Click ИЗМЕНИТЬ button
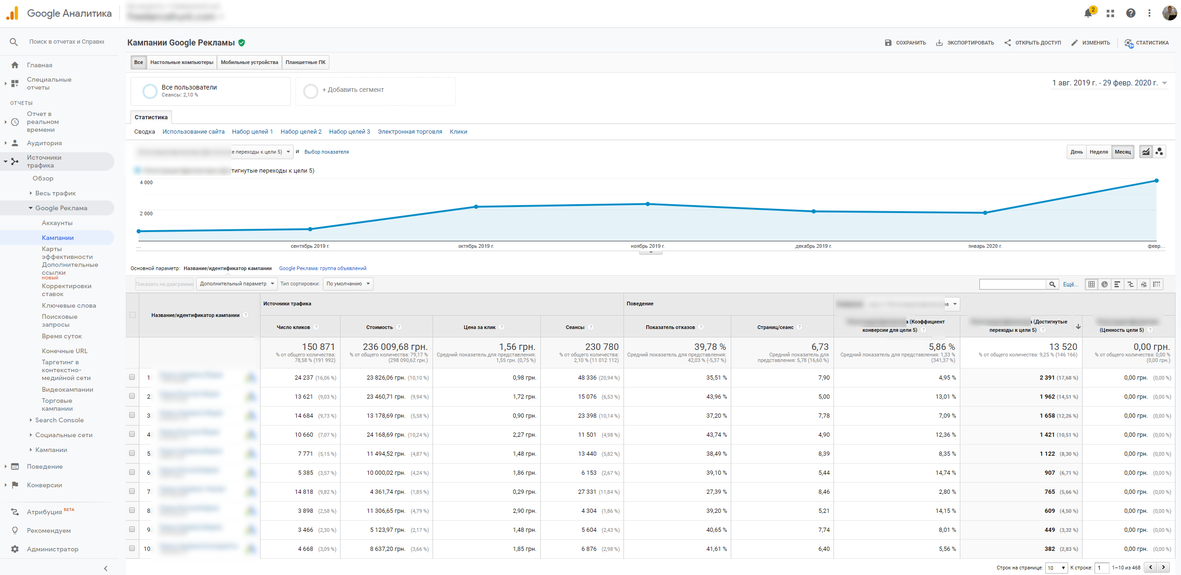The width and height of the screenshot is (1181, 575). (1090, 43)
